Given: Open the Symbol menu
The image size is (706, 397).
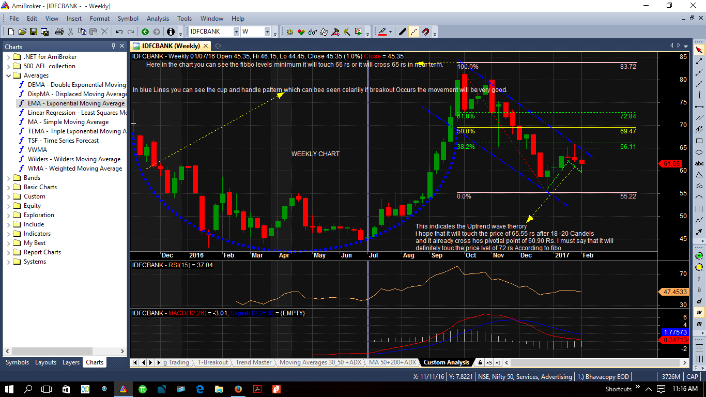Looking at the screenshot, I should coord(128,18).
